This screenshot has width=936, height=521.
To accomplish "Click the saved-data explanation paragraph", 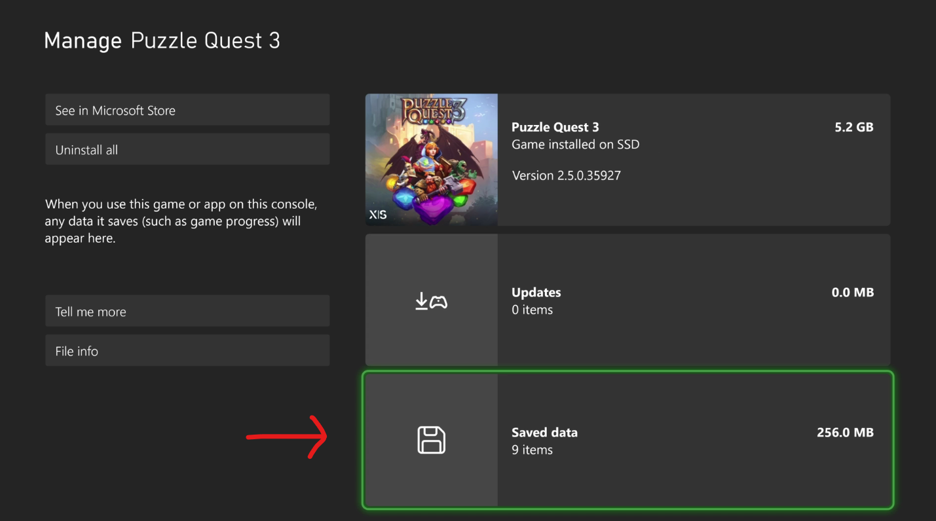I will click(x=181, y=221).
